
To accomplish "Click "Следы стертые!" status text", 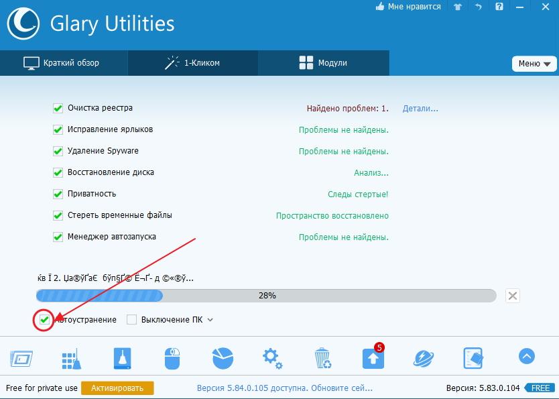I will click(x=358, y=194).
